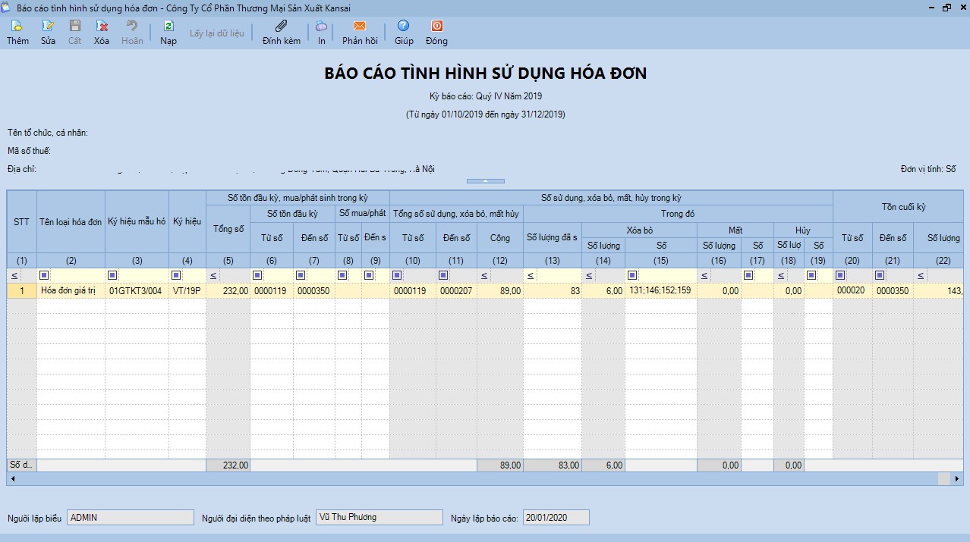Collapse header panel using the small arrow
Image resolution: width=970 pixels, height=542 pixels.
click(x=485, y=180)
